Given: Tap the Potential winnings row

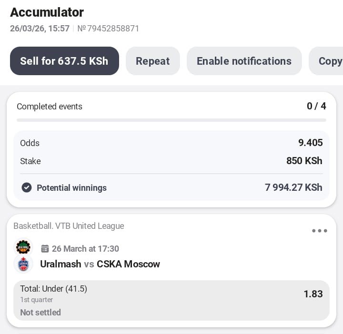Looking at the screenshot, I should point(171,188).
